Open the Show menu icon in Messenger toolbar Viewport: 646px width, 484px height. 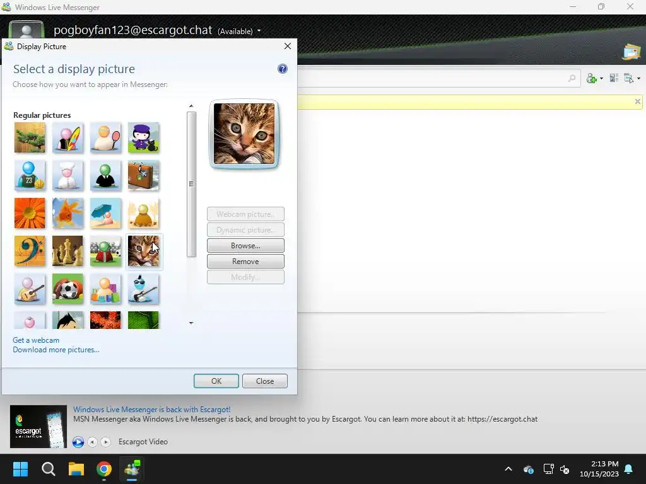click(629, 78)
